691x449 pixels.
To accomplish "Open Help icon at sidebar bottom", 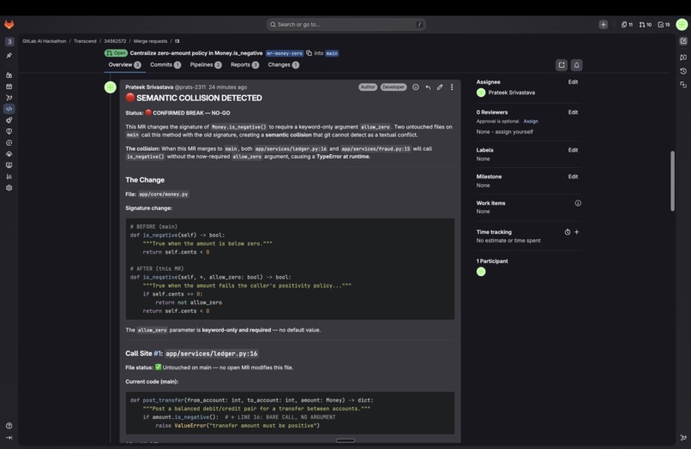I will 9,426.
